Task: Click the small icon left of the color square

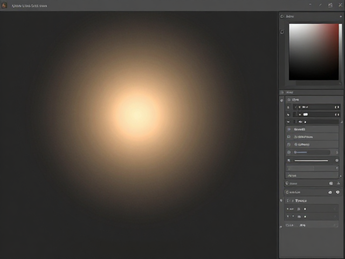Action: [282, 32]
